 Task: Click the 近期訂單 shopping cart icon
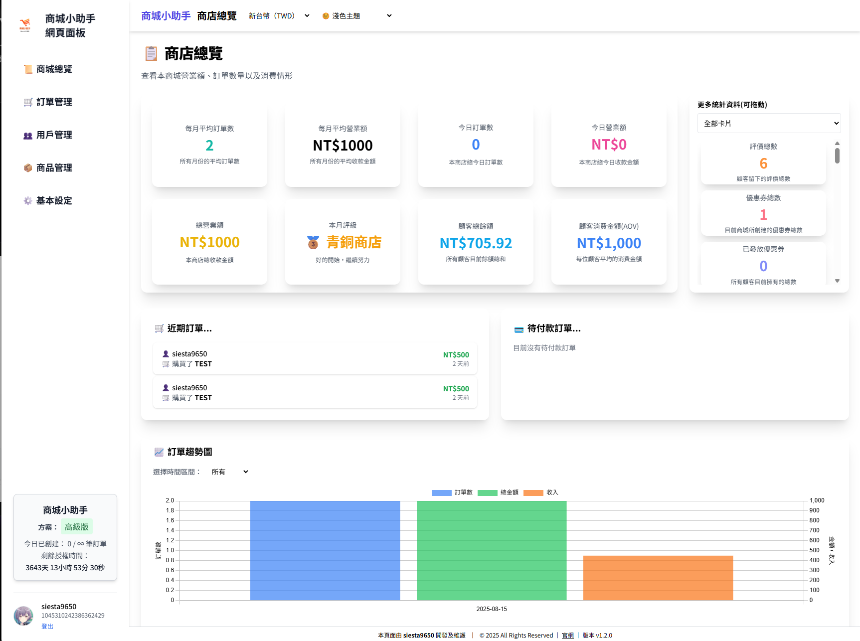pos(159,328)
